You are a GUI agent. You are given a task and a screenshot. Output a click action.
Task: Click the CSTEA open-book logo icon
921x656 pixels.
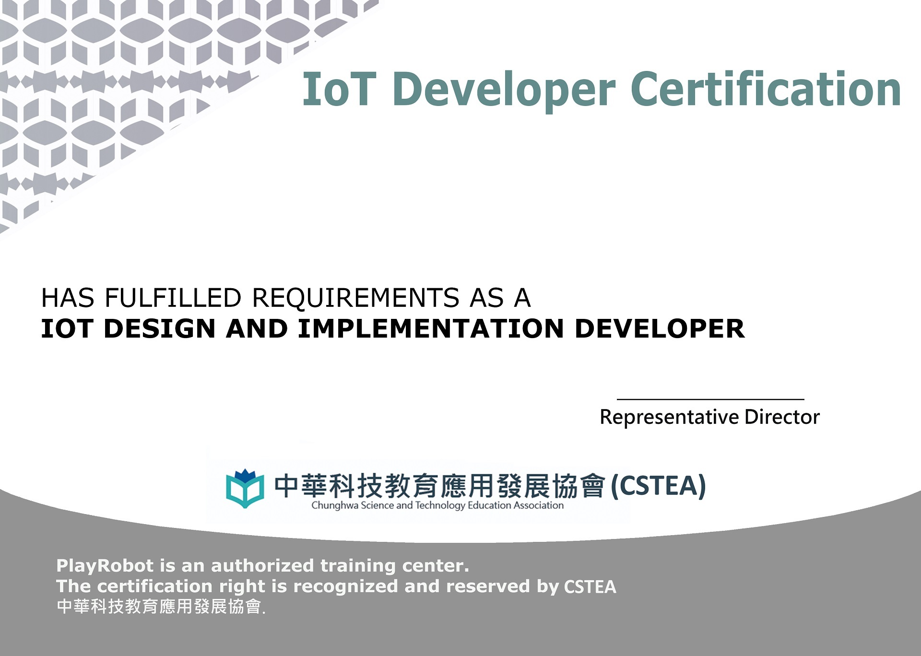(x=245, y=489)
